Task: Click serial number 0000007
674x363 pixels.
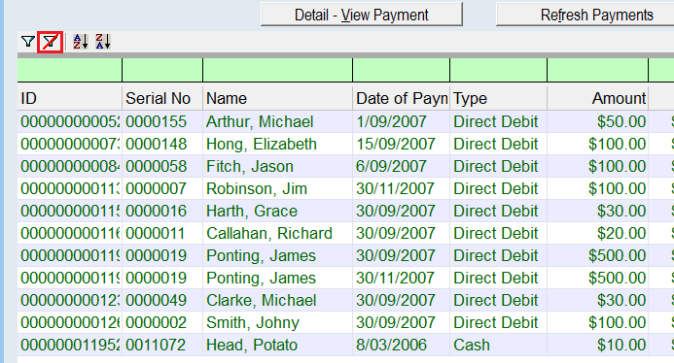Action: (x=156, y=188)
